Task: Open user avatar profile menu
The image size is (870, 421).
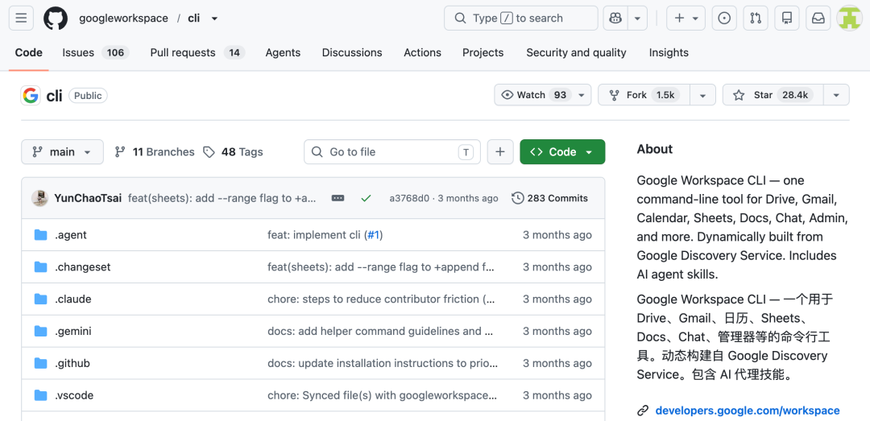Action: coord(849,19)
